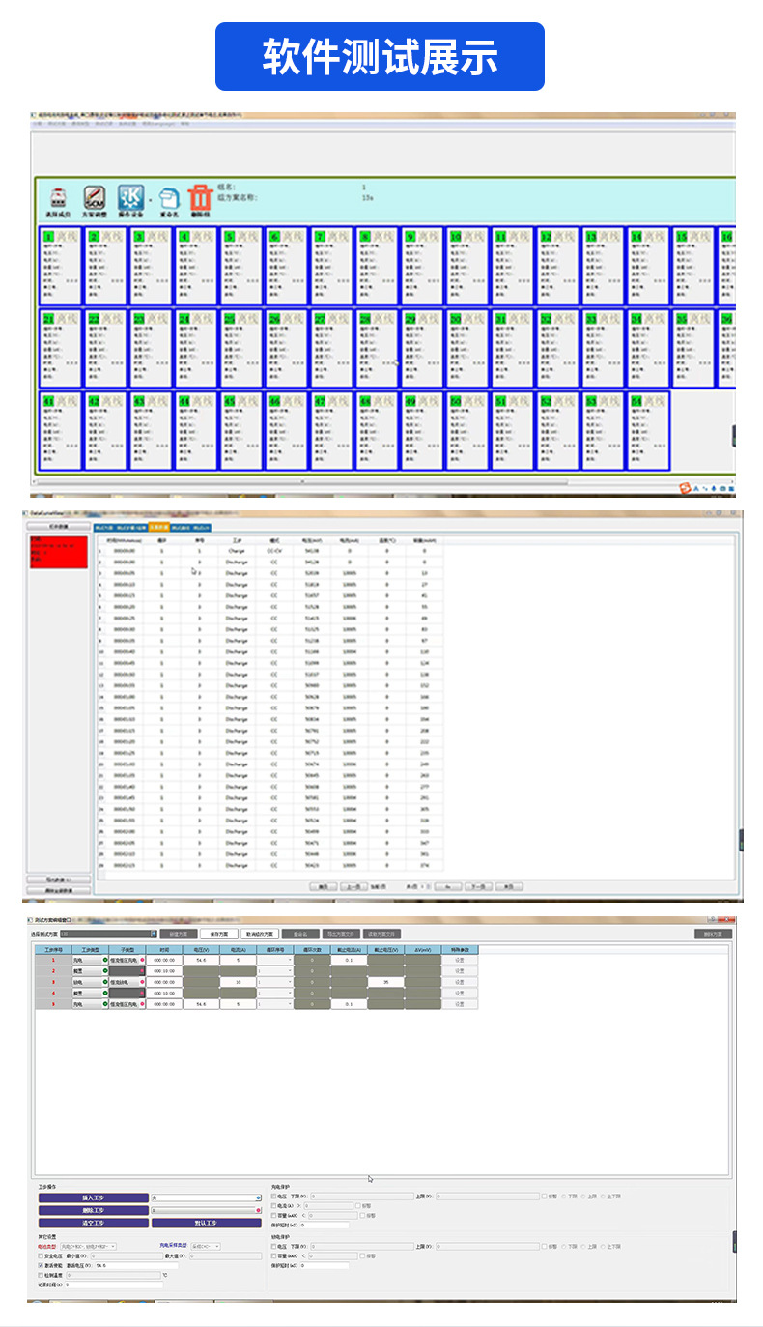Select channel 28 offline card
This screenshot has width=763, height=1327.
click(x=377, y=349)
